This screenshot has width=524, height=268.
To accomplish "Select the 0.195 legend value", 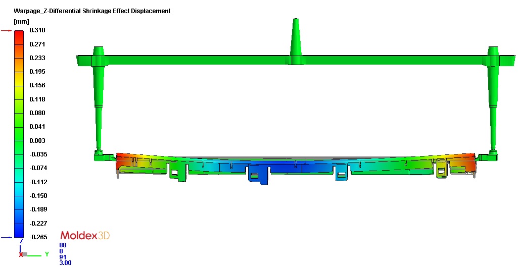I will pyautogui.click(x=37, y=72).
